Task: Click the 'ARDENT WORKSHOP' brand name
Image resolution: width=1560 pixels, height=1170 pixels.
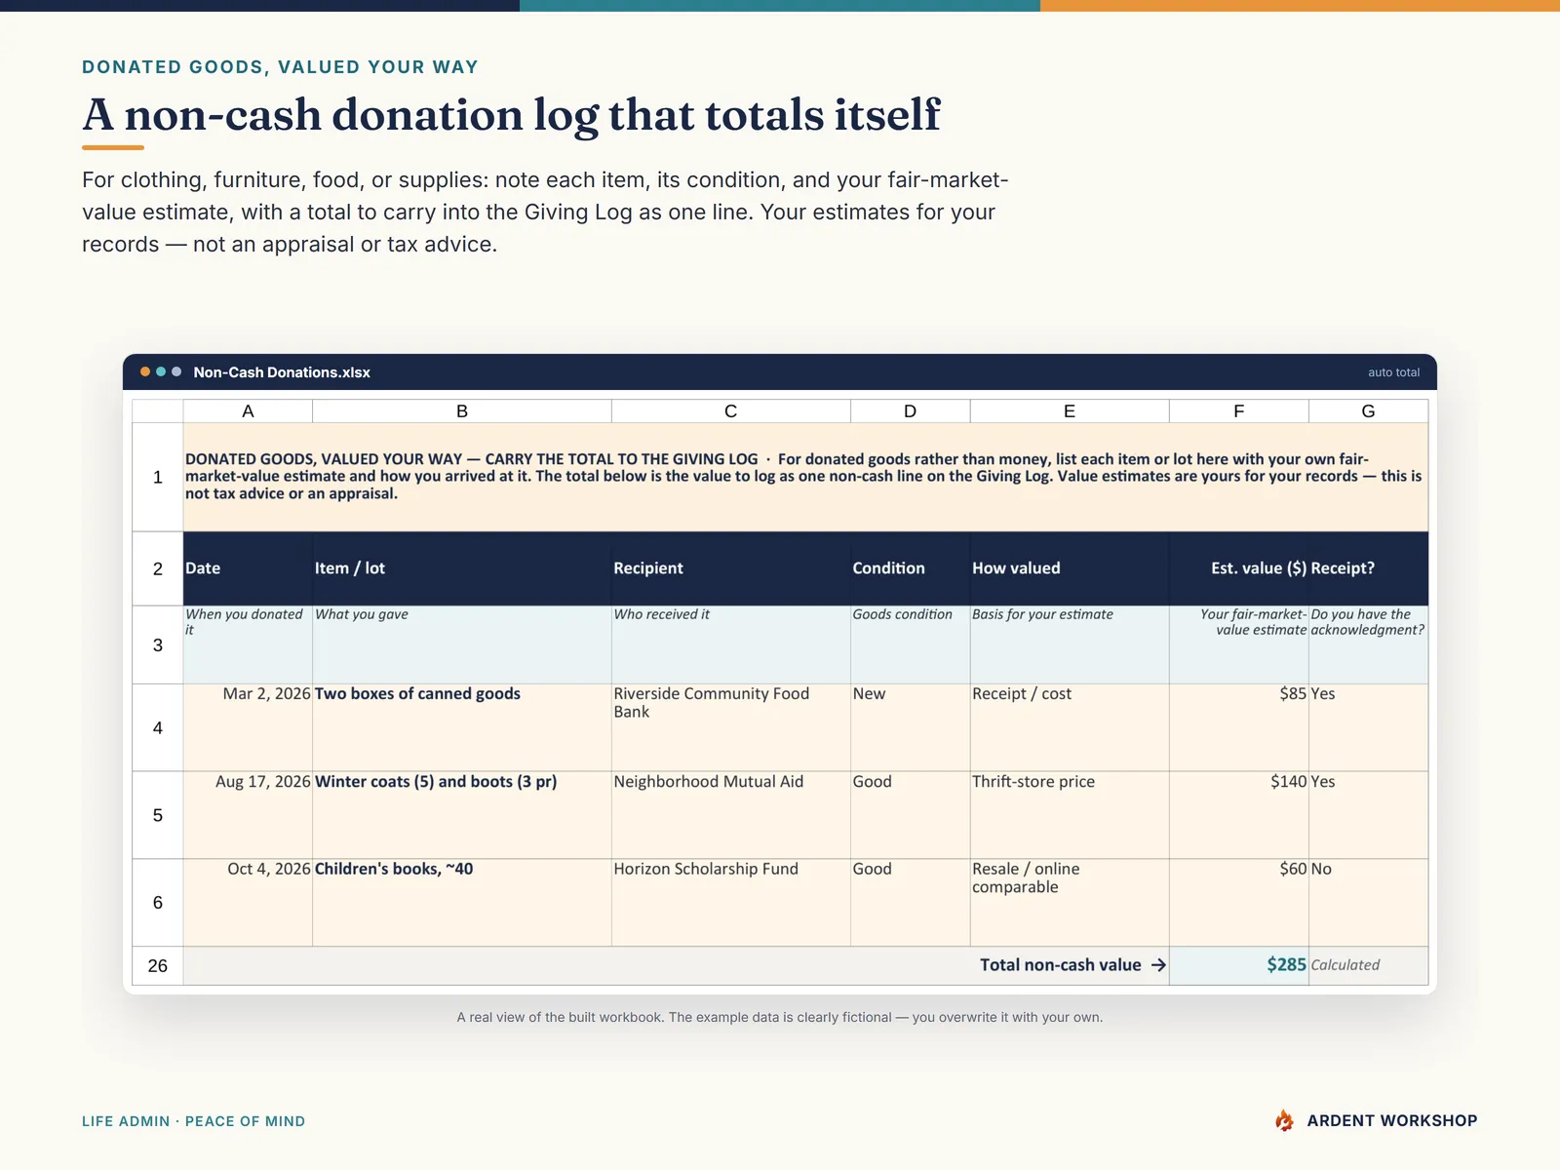Action: pyautogui.click(x=1392, y=1121)
